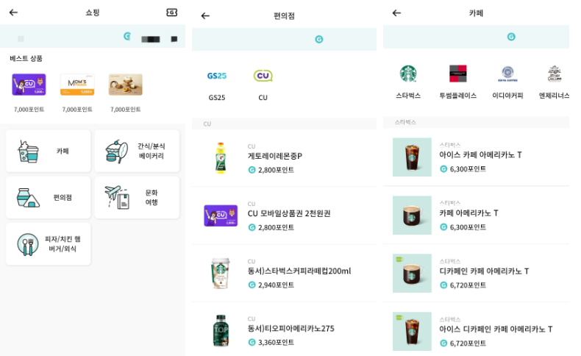Open the 간식/분식 베이커리 category card

coord(137,151)
